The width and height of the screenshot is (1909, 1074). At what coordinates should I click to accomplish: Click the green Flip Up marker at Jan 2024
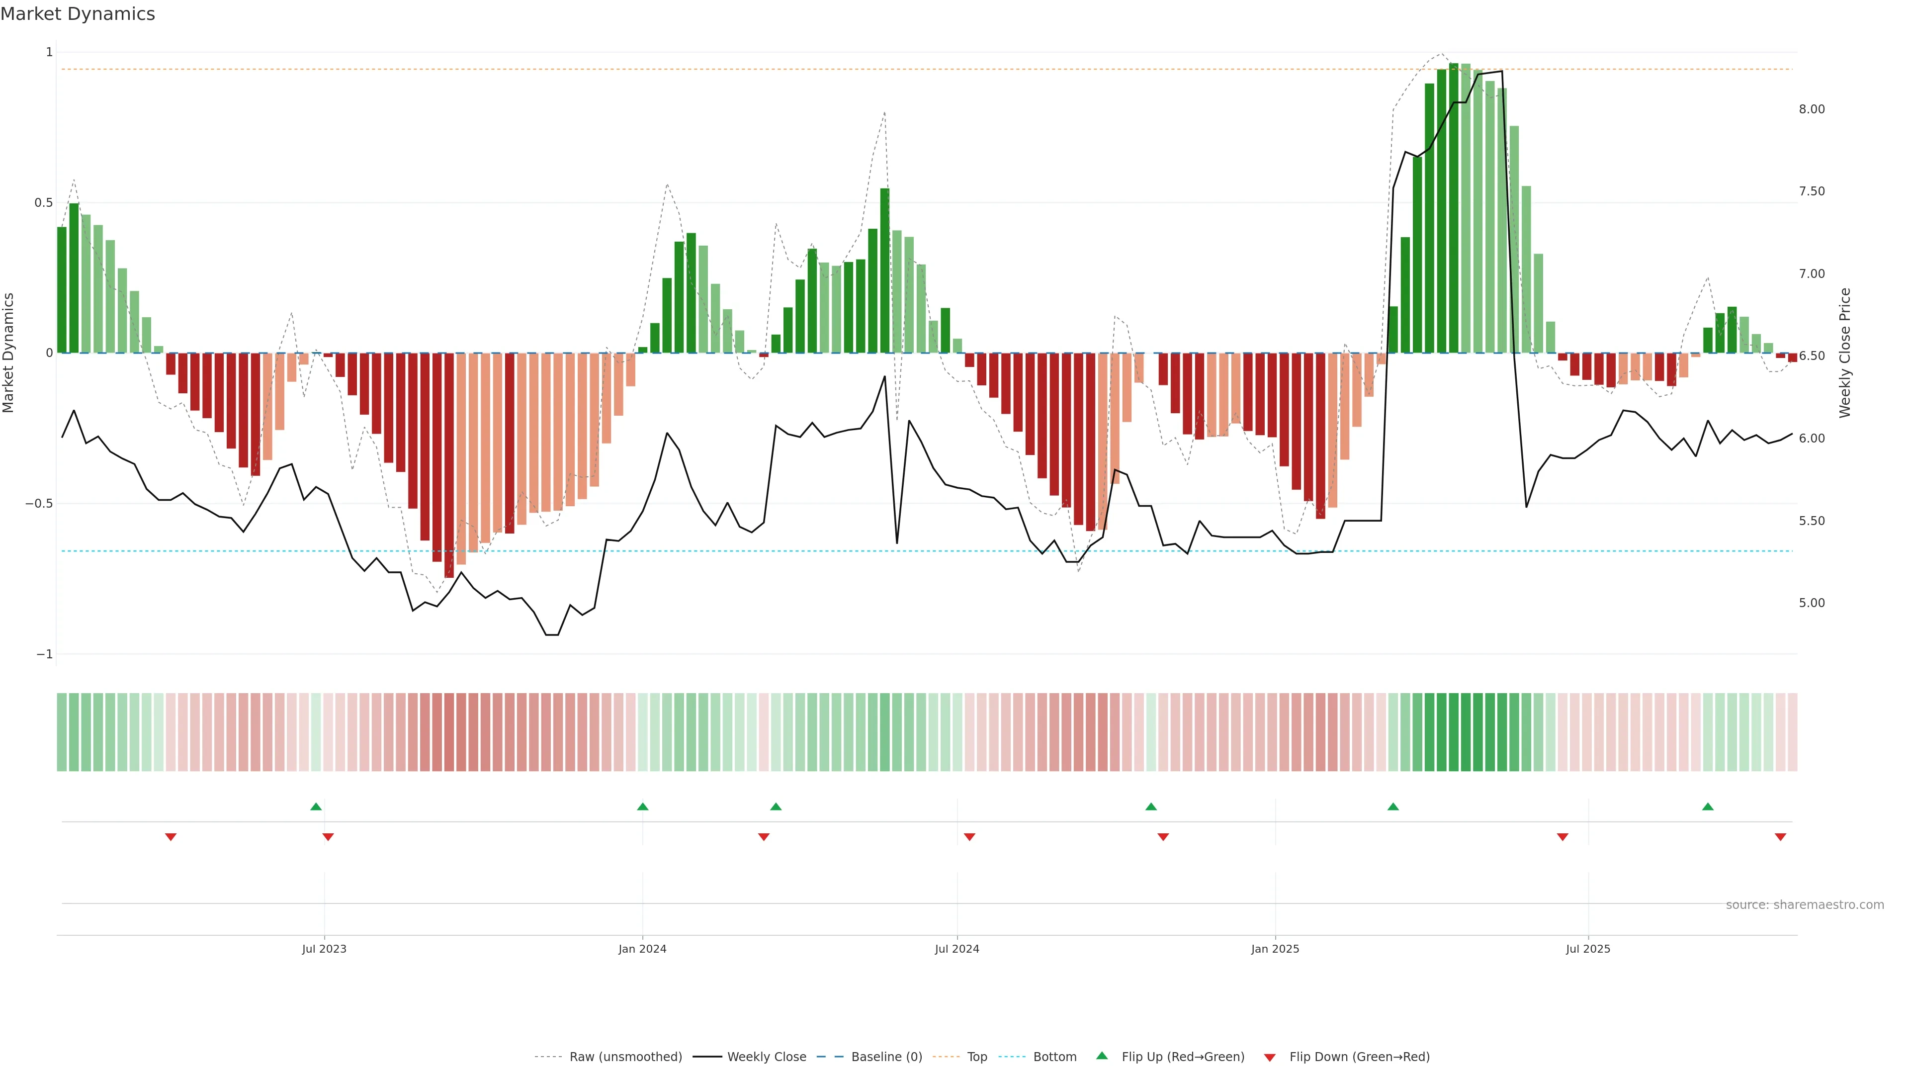[x=642, y=806]
